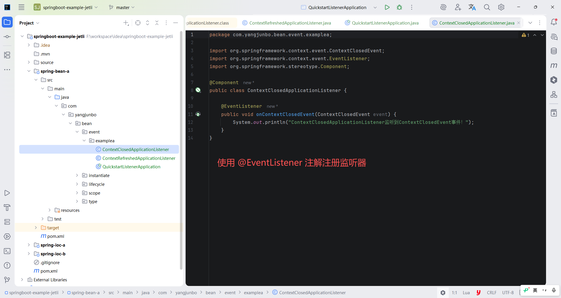Switch to ContextRefreshedApplicationListener.java tab
The height and width of the screenshot is (298, 561).
[x=287, y=23]
